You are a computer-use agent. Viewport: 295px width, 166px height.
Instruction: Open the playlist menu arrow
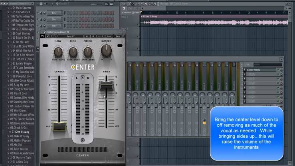pos(122,4)
